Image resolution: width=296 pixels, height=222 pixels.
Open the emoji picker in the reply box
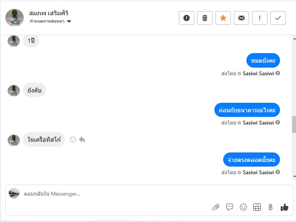coord(243,207)
